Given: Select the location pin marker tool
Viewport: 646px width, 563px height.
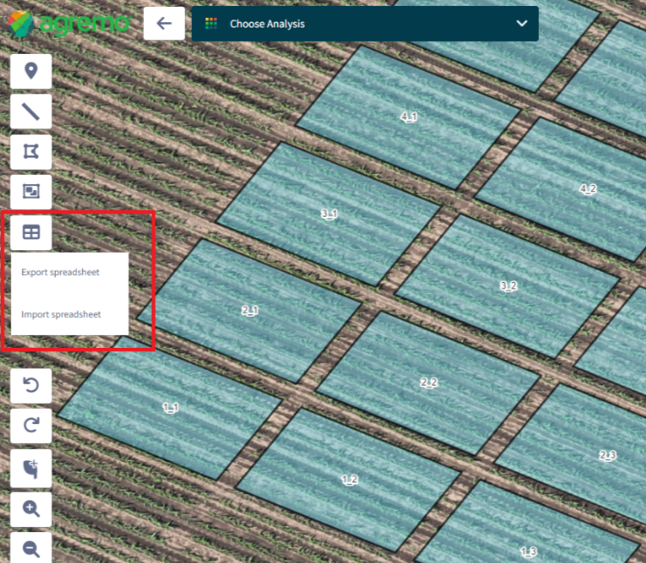Looking at the screenshot, I should tap(31, 70).
